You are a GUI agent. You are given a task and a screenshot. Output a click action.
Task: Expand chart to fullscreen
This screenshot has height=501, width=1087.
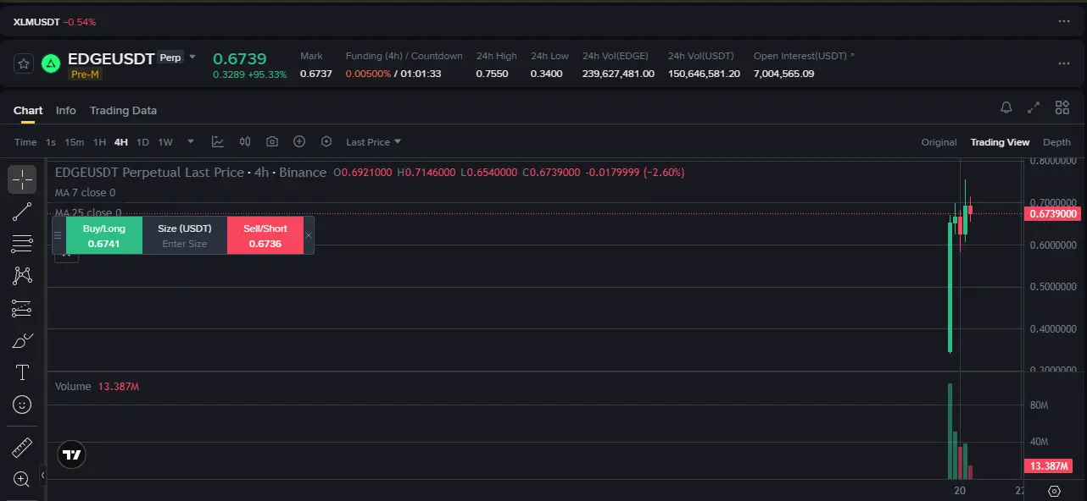1034,107
